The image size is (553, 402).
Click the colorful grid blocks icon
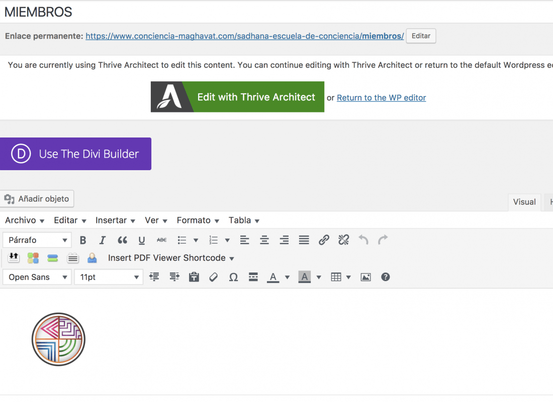33,258
